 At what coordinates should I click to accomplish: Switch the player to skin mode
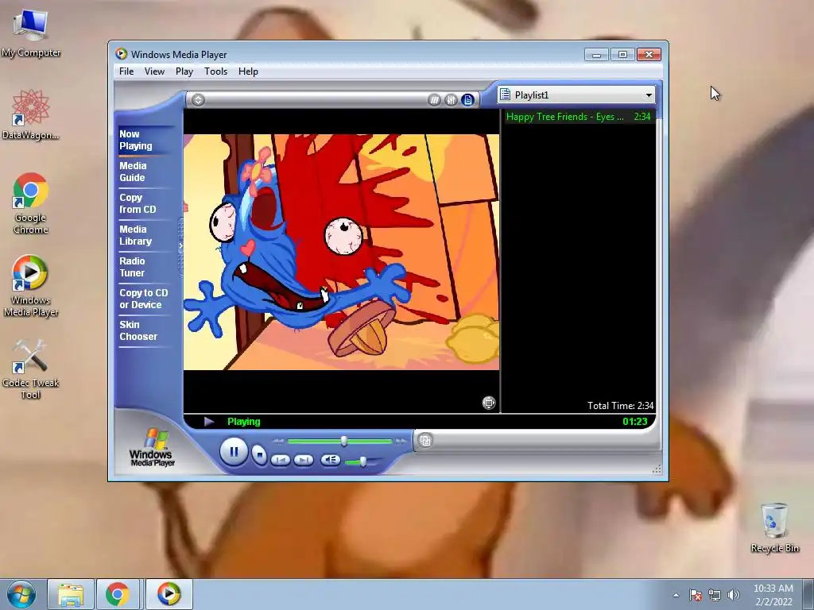425,441
